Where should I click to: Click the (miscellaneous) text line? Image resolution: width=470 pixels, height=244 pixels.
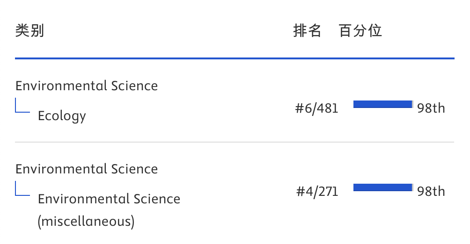pos(86,222)
